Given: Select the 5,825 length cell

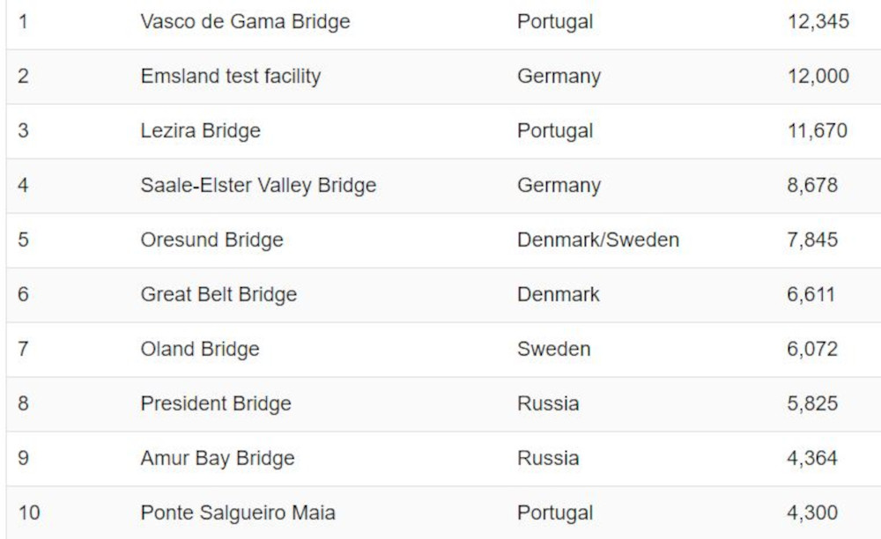Looking at the screenshot, I should click(x=812, y=404).
